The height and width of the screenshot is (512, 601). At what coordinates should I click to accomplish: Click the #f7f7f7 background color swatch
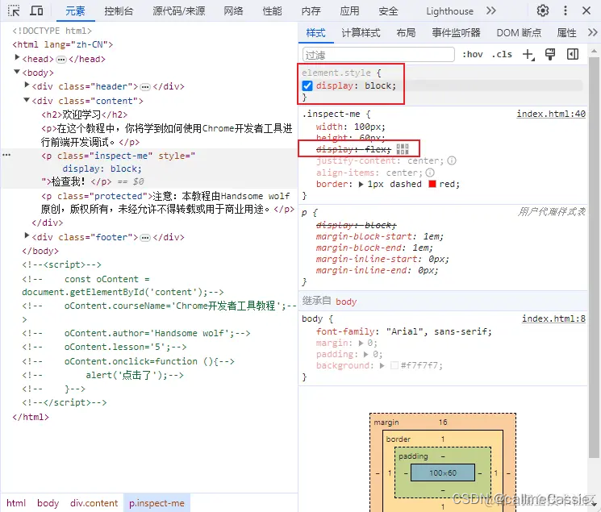point(394,365)
